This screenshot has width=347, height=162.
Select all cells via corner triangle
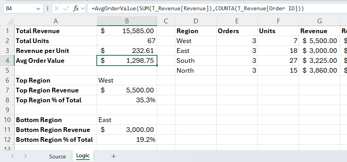pyautogui.click(x=9, y=21)
